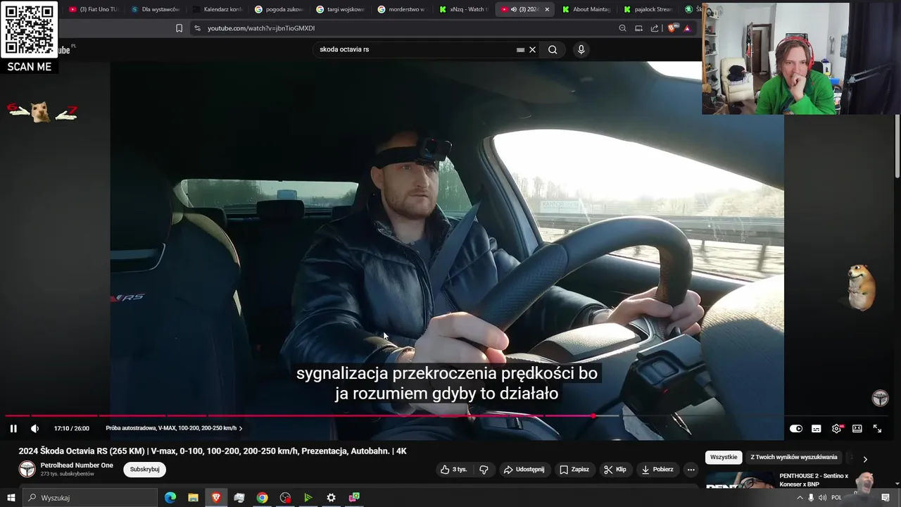Clear the search text with the X icon

[533, 49]
